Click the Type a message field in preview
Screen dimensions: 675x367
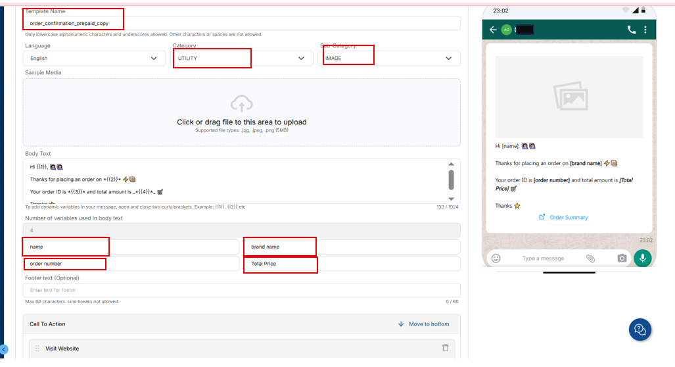pos(543,258)
